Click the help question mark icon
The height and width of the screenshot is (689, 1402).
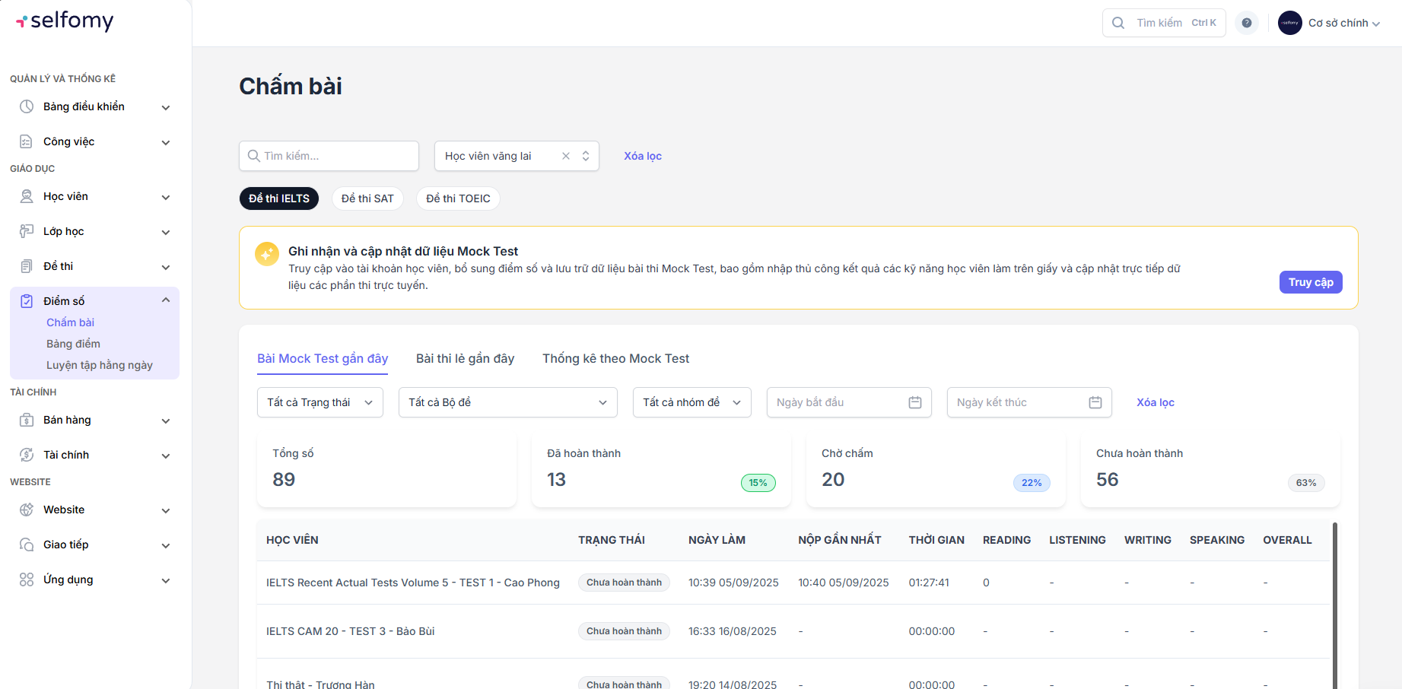1246,23
